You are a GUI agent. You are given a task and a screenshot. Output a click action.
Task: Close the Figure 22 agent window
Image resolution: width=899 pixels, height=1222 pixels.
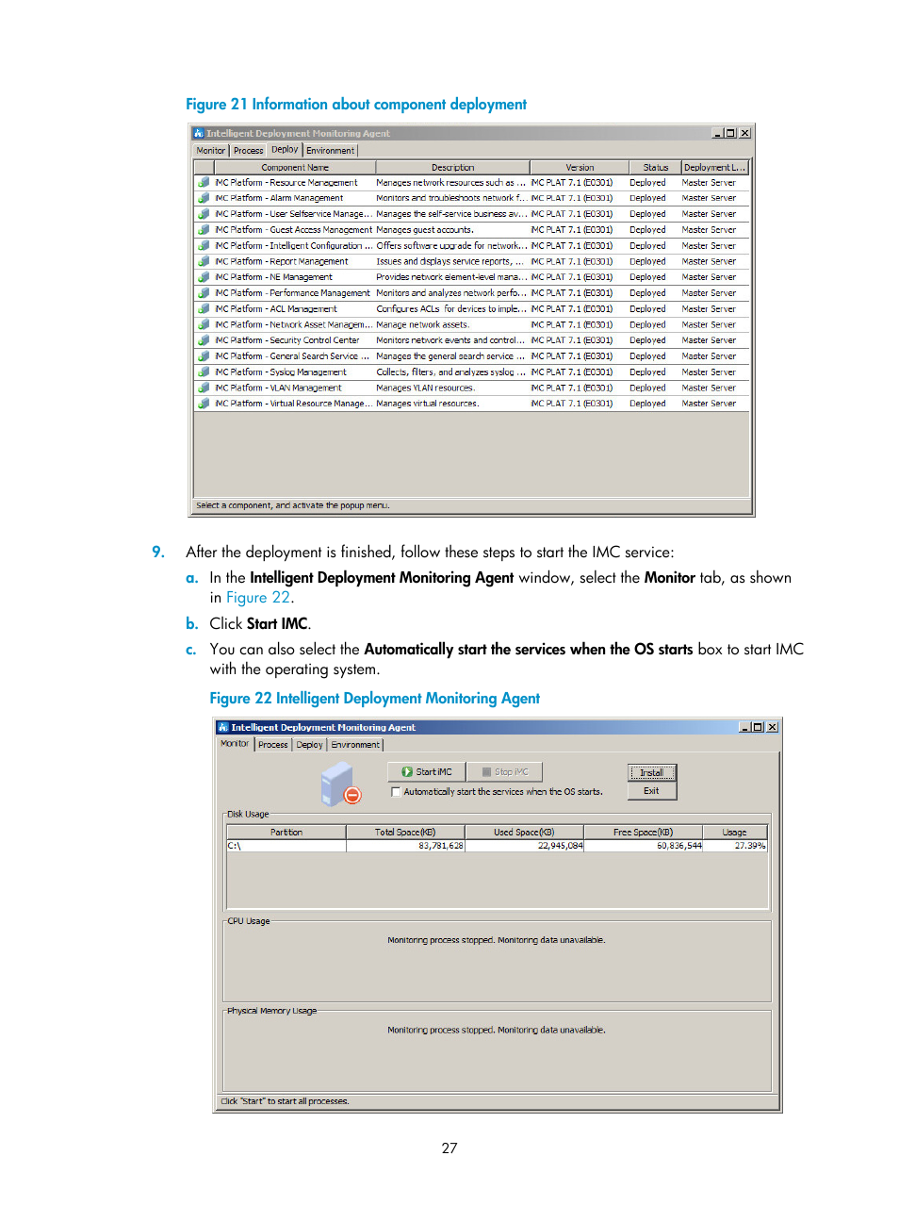pos(773,727)
